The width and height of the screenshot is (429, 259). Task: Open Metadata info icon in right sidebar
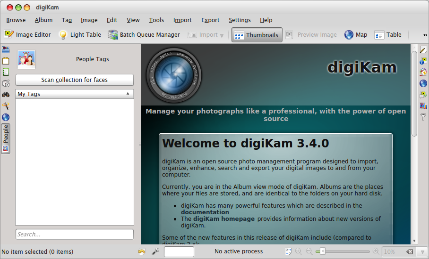click(x=423, y=61)
